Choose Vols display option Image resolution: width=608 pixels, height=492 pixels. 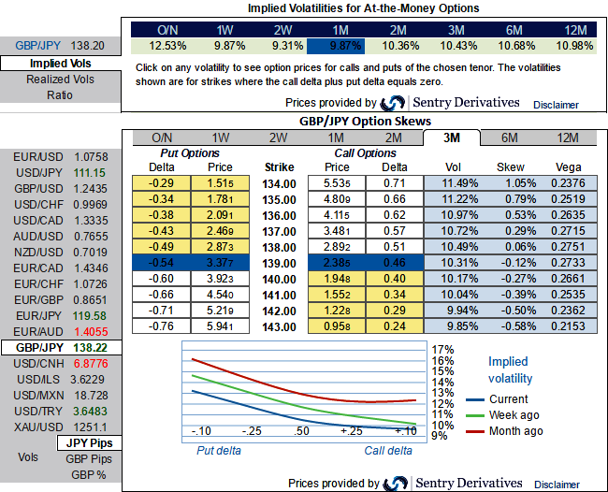point(28,457)
